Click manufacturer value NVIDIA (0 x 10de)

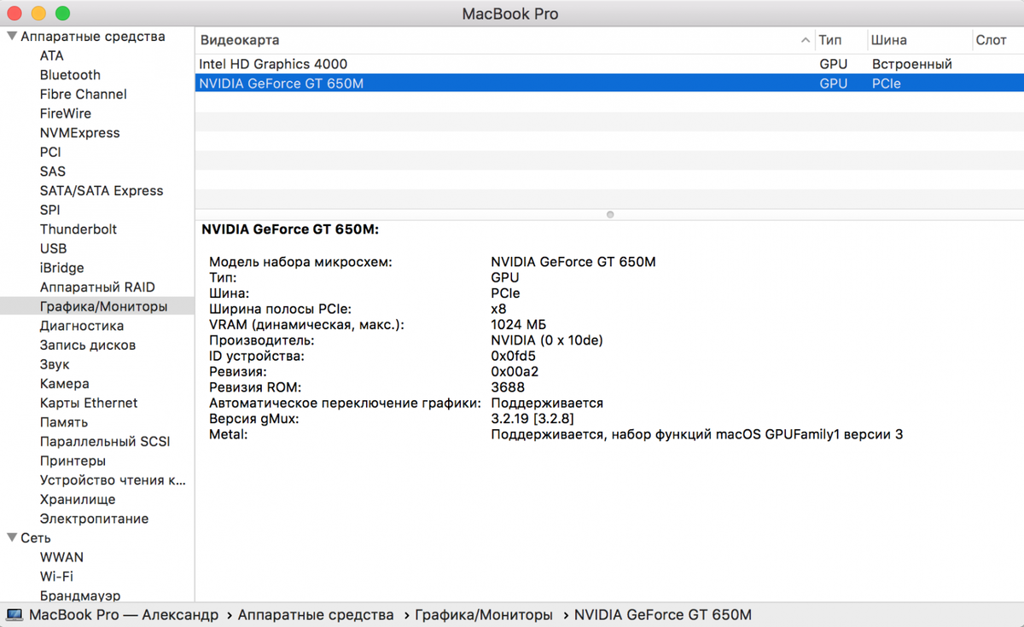[547, 340]
